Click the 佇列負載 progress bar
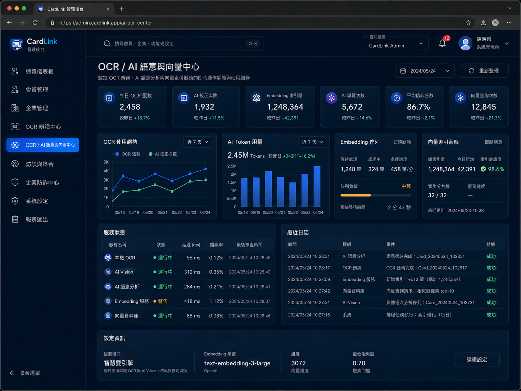Screen dimensions: 521x391 coord(376,195)
